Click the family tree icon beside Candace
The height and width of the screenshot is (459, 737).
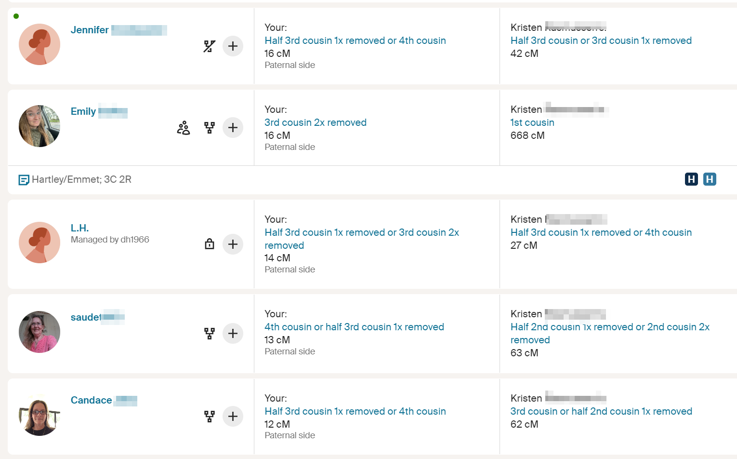pyautogui.click(x=210, y=417)
